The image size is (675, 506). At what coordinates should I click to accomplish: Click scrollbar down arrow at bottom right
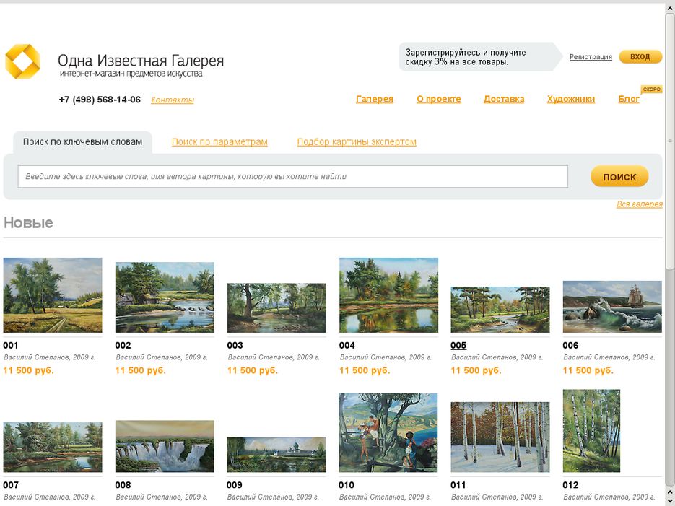[x=669, y=498]
